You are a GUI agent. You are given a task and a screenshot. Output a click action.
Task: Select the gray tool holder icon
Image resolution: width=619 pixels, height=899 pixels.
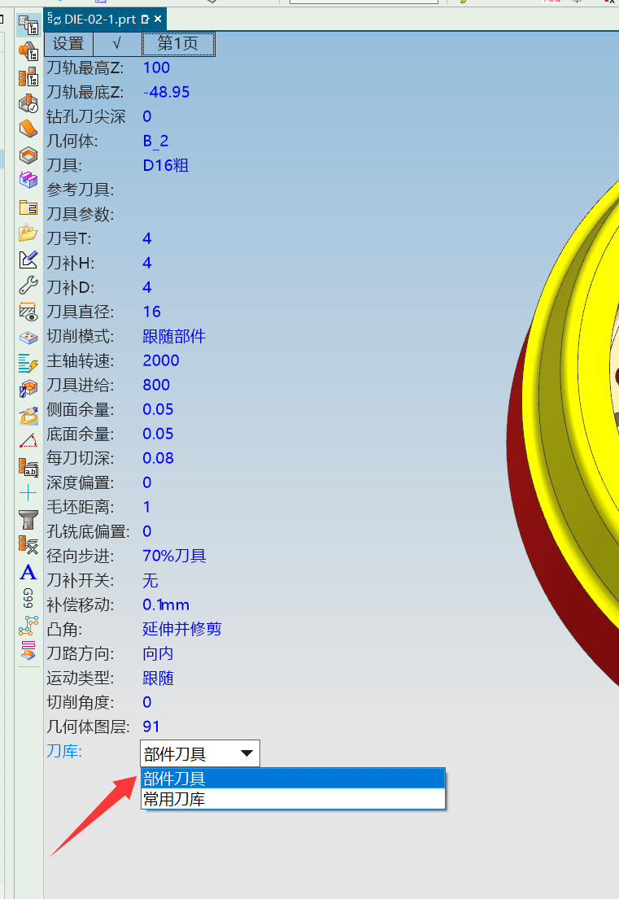point(28,519)
